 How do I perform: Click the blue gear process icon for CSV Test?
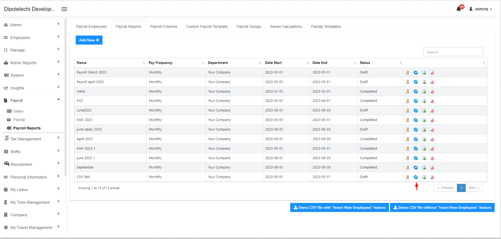tap(416, 177)
